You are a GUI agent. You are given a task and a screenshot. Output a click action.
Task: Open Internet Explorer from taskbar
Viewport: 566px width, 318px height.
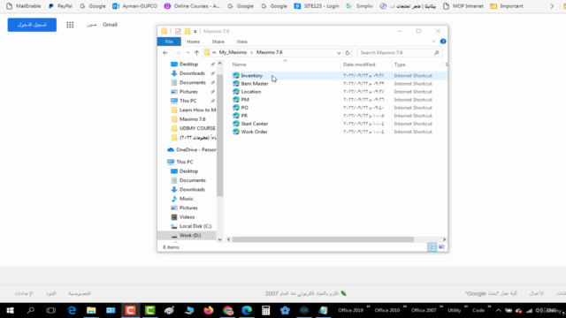click(x=72, y=310)
